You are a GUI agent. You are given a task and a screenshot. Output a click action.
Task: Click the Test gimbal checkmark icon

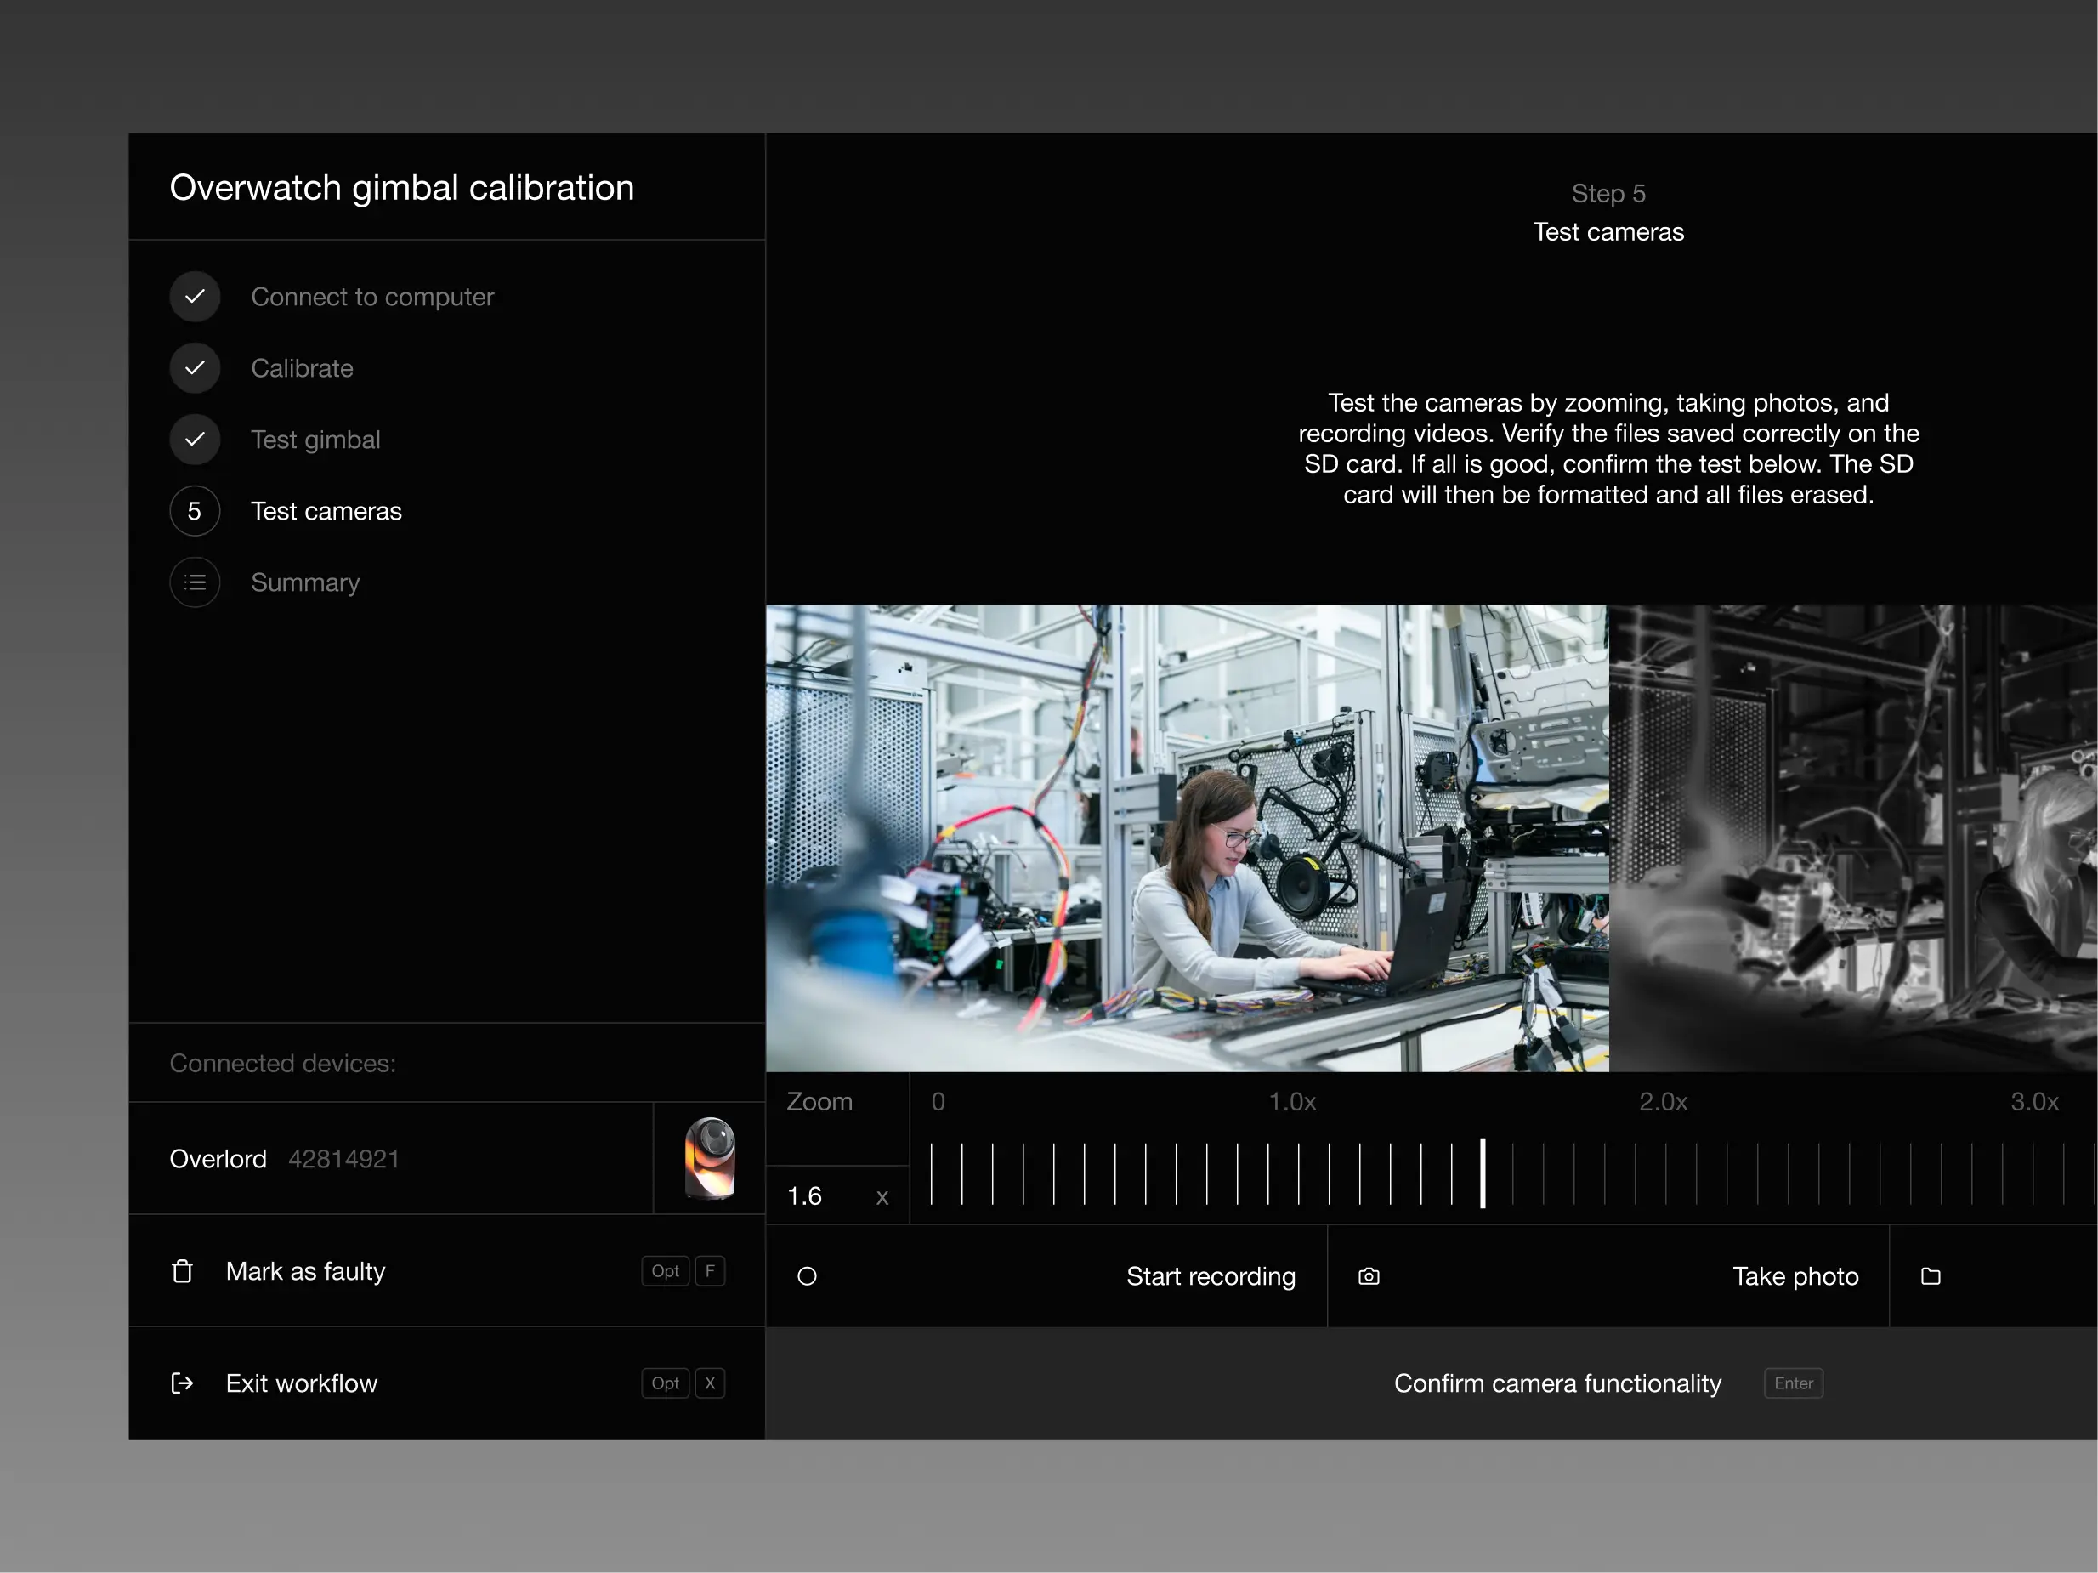click(x=195, y=440)
